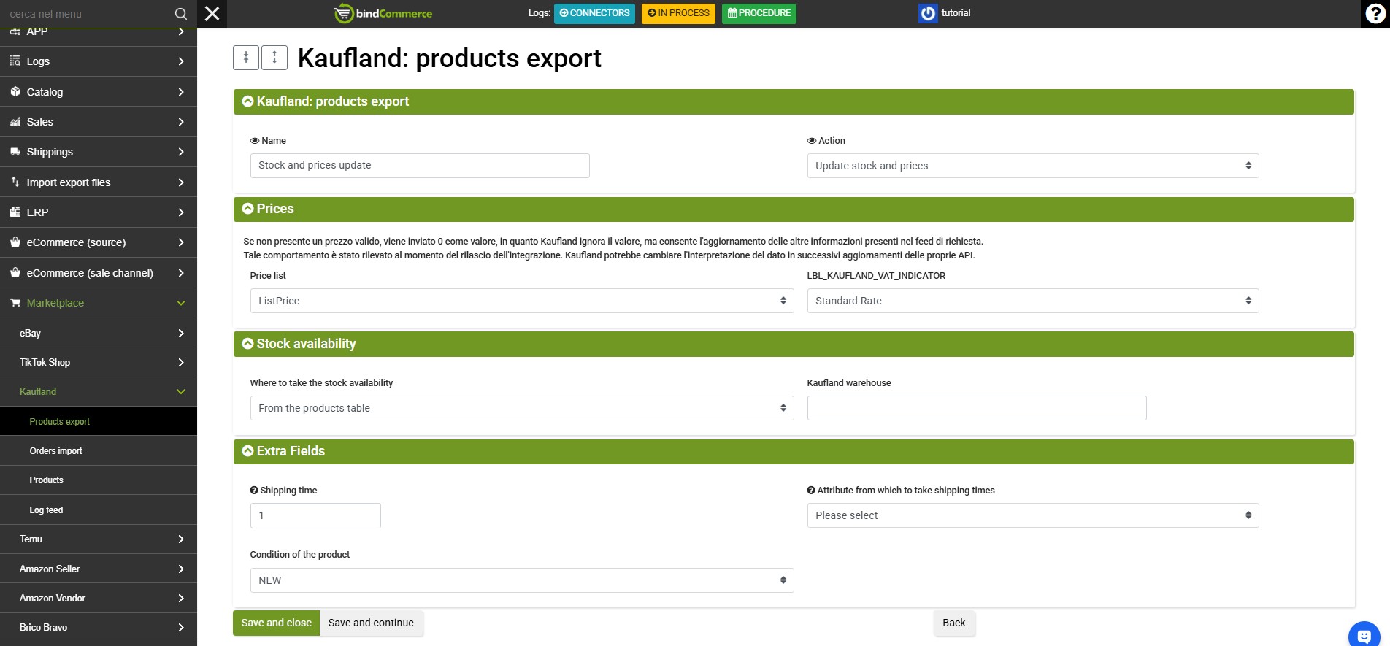Focus the Kaufland warehouse input field
This screenshot has width=1390, height=646.
(x=977, y=408)
